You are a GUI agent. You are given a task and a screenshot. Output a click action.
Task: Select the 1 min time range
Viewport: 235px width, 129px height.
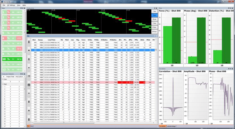[x=154, y=11]
